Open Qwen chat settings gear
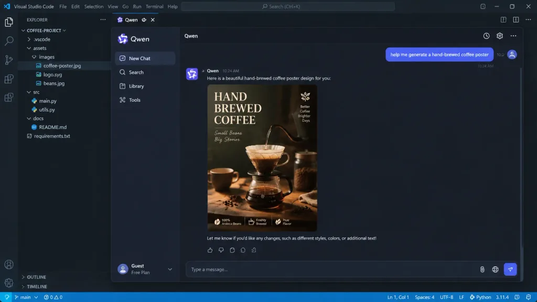 500,36
